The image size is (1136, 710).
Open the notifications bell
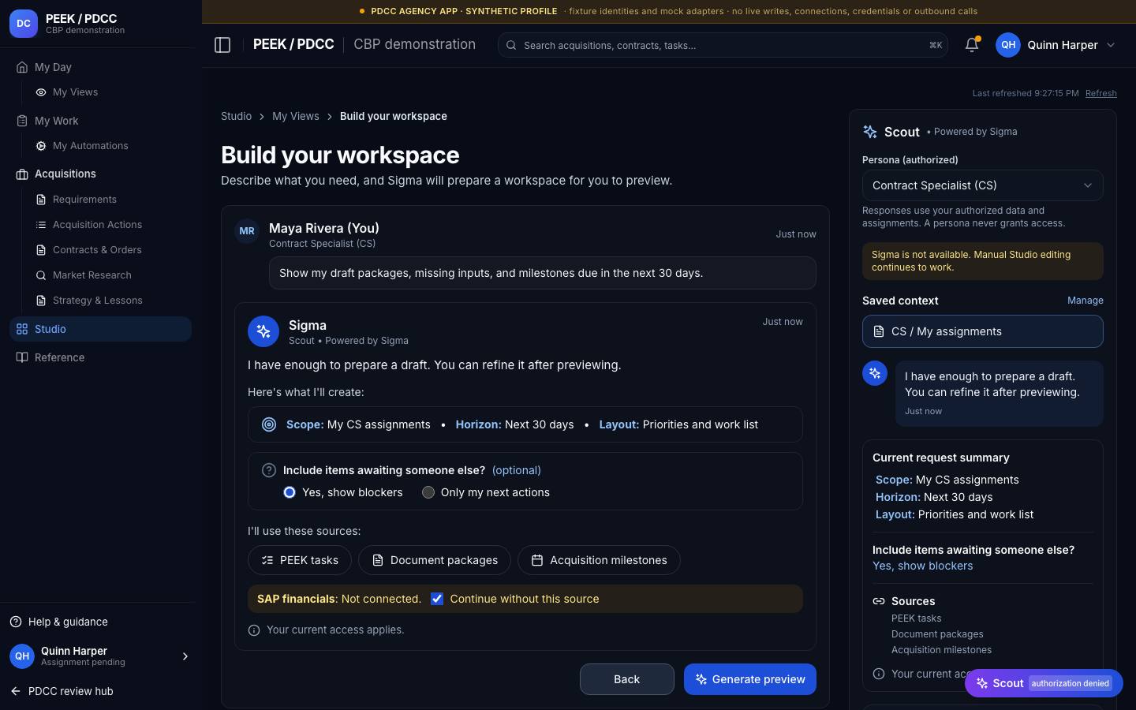click(972, 45)
